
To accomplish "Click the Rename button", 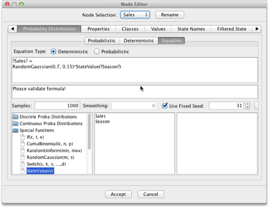I will [170, 15].
